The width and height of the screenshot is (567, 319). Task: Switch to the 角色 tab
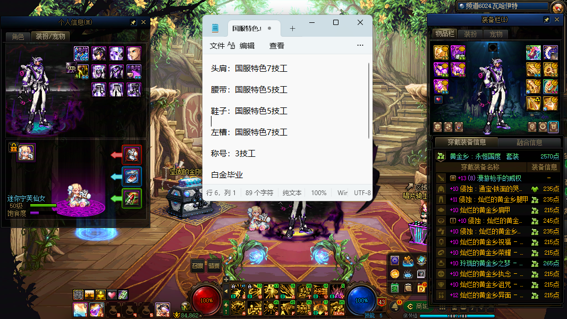click(x=18, y=37)
